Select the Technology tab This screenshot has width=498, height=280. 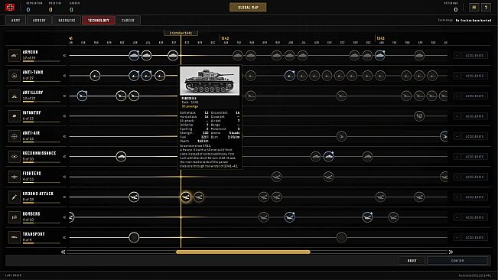click(x=99, y=21)
